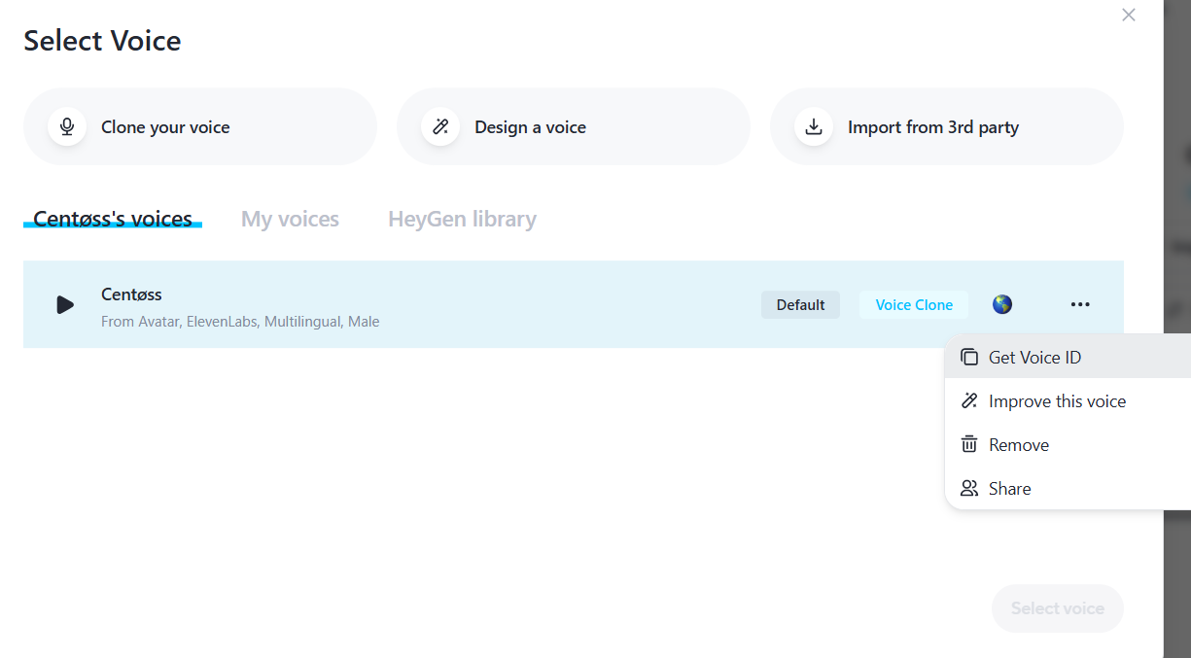Click the Design a voice button

(574, 126)
